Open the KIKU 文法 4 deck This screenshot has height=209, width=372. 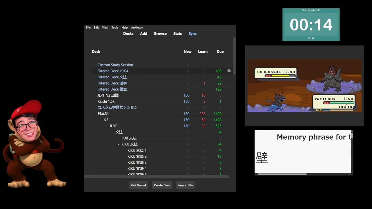tap(137, 169)
